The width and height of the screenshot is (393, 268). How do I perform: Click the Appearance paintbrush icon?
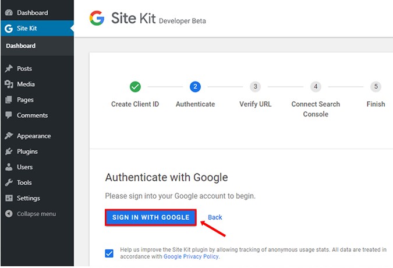click(x=9, y=136)
